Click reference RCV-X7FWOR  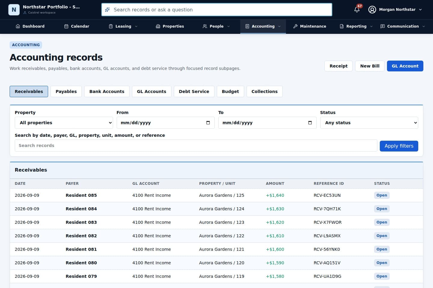327,222
